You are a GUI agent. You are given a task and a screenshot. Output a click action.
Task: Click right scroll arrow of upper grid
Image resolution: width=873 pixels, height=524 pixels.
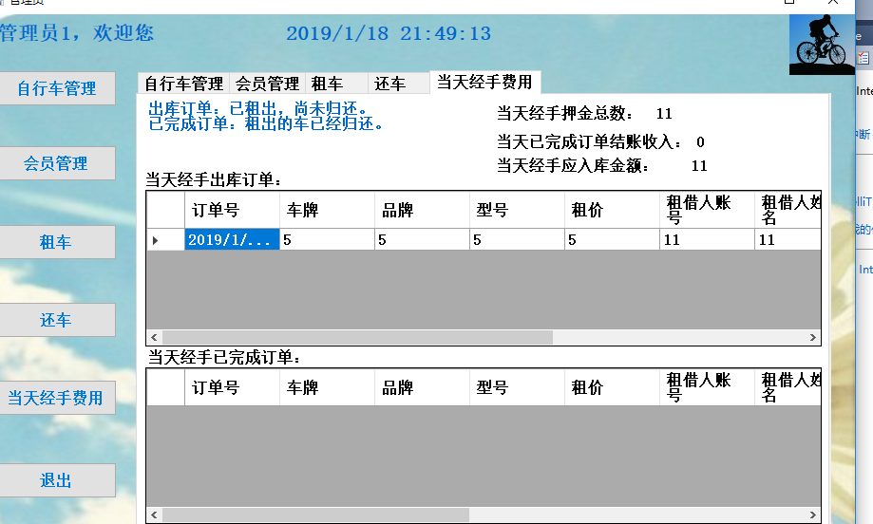click(813, 337)
